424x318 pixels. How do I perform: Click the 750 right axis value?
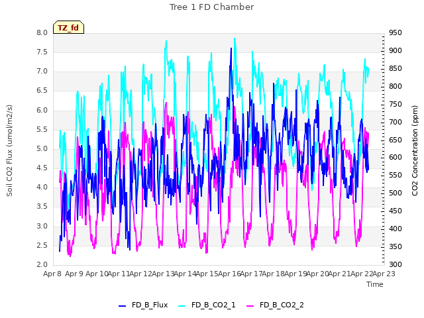pyautogui.click(x=396, y=104)
